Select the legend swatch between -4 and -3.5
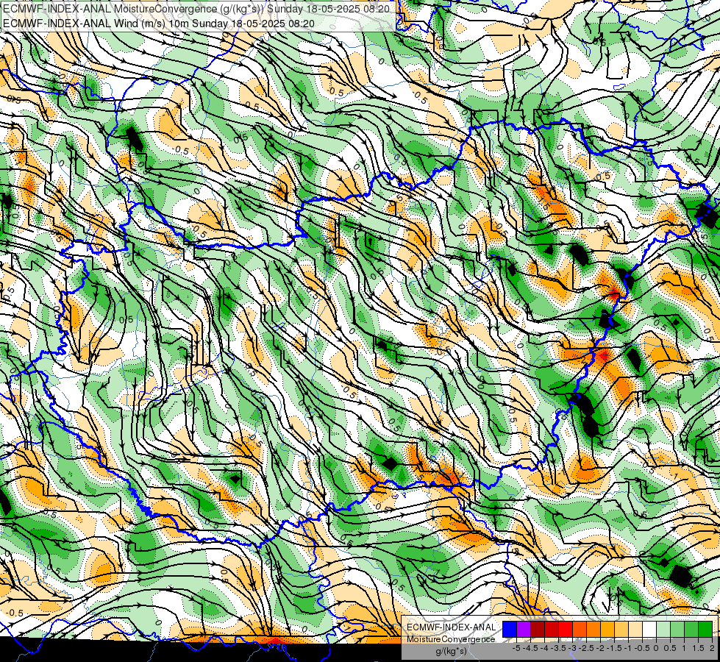The width and height of the screenshot is (720, 662). [x=552, y=629]
